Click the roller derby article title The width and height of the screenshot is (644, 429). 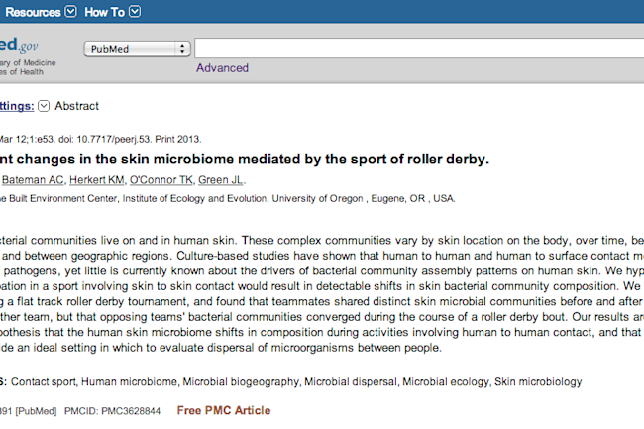pos(245,159)
